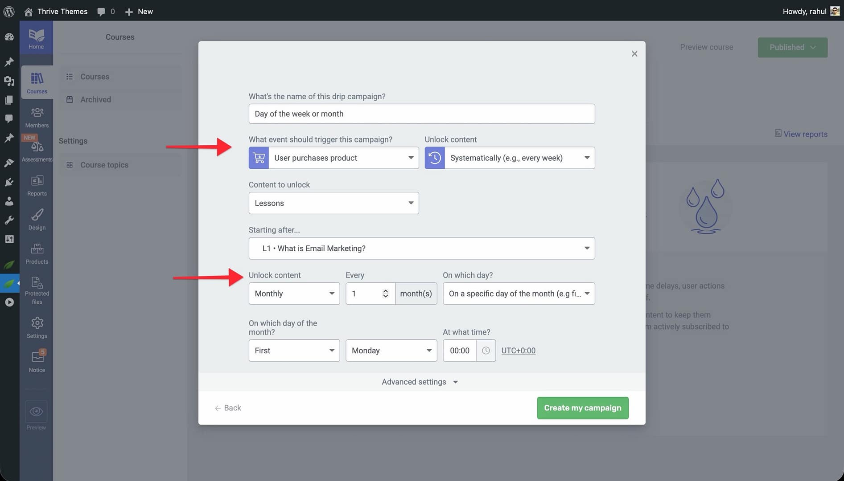The image size is (844, 481).
Task: Open the Starting after lesson dropdown
Action: click(421, 249)
